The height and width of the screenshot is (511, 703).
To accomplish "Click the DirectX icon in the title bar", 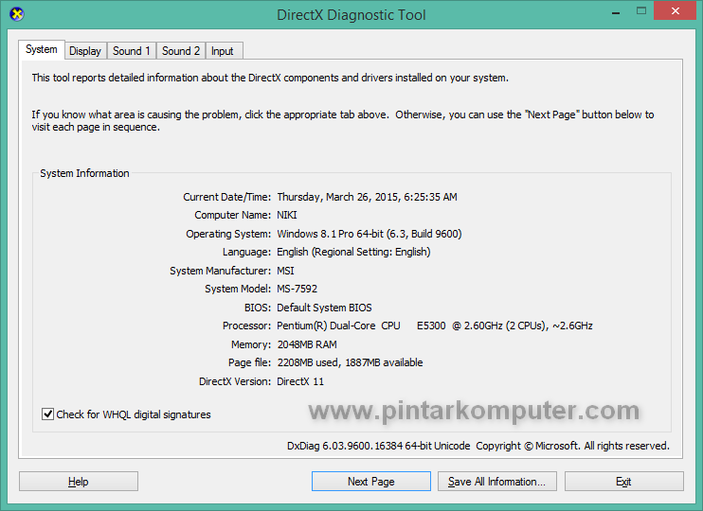I will point(17,14).
